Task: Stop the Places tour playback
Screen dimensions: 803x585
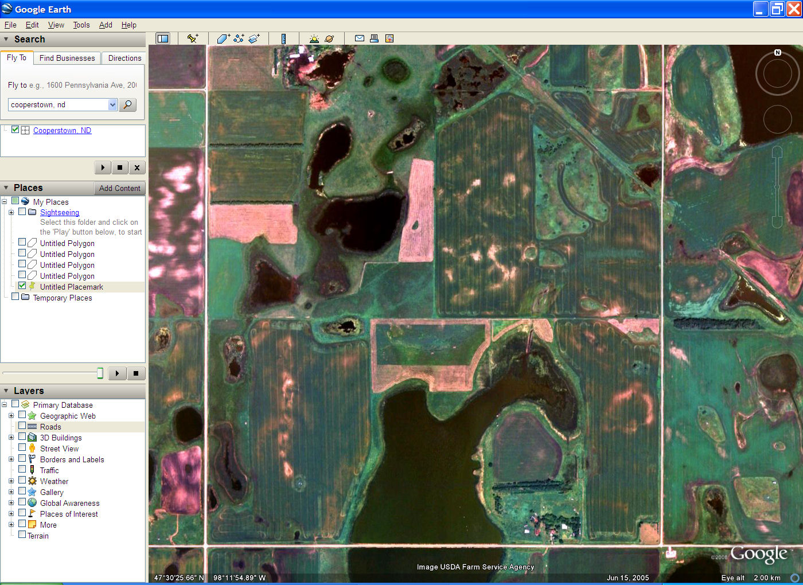Action: (x=136, y=373)
